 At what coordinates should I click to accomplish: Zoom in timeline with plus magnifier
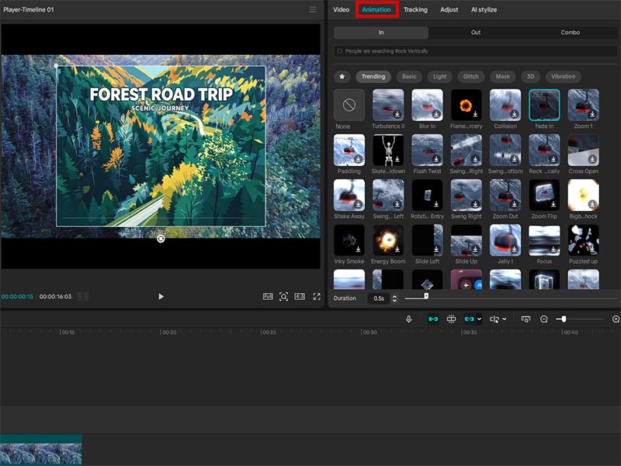coord(616,319)
